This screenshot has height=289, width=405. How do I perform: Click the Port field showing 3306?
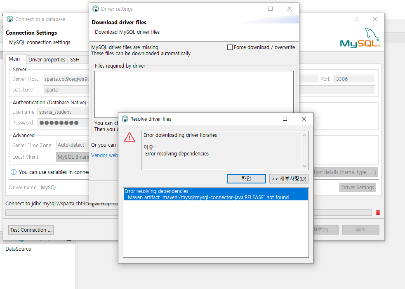pyautogui.click(x=355, y=79)
